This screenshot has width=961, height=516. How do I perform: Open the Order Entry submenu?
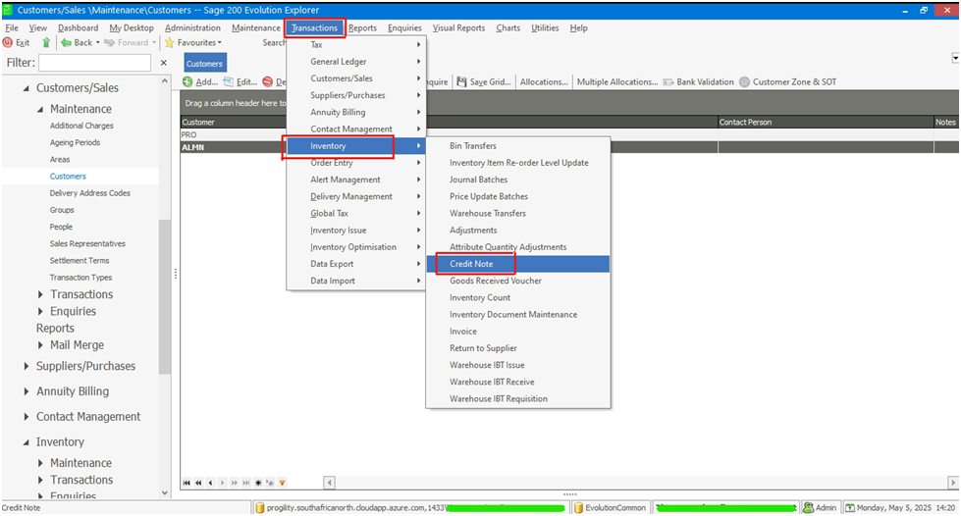tap(356, 163)
